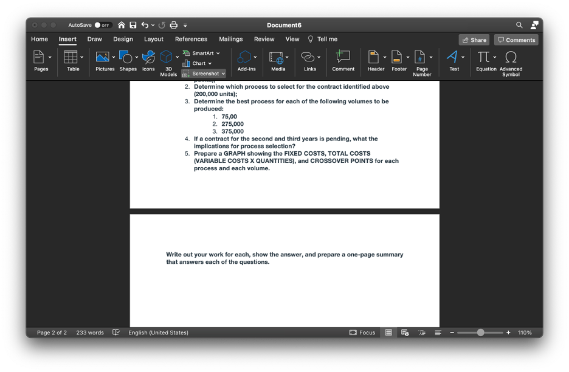Expand the Shapes dropdown arrow

pyautogui.click(x=137, y=57)
